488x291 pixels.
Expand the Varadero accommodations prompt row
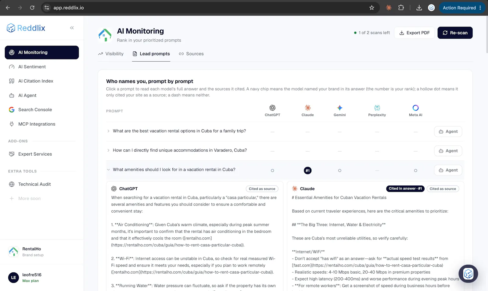[x=108, y=150]
